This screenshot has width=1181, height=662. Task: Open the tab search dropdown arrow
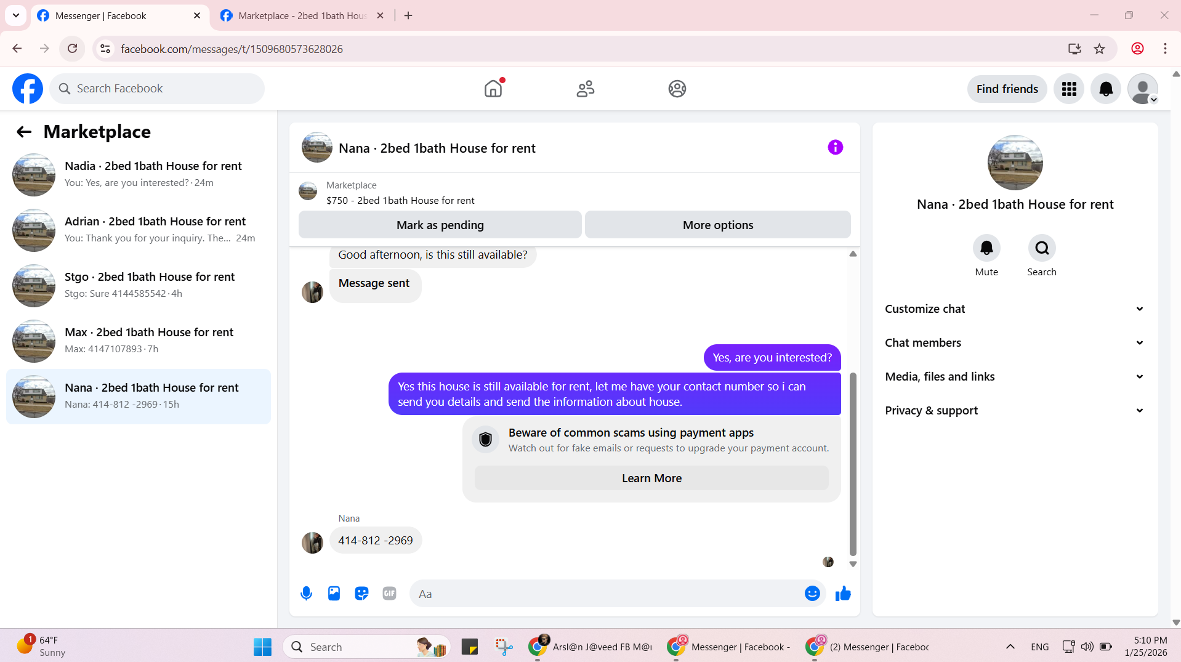16,15
